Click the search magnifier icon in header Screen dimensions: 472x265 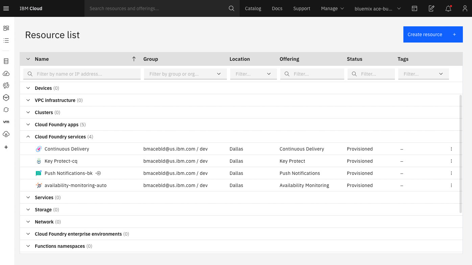coord(231,8)
